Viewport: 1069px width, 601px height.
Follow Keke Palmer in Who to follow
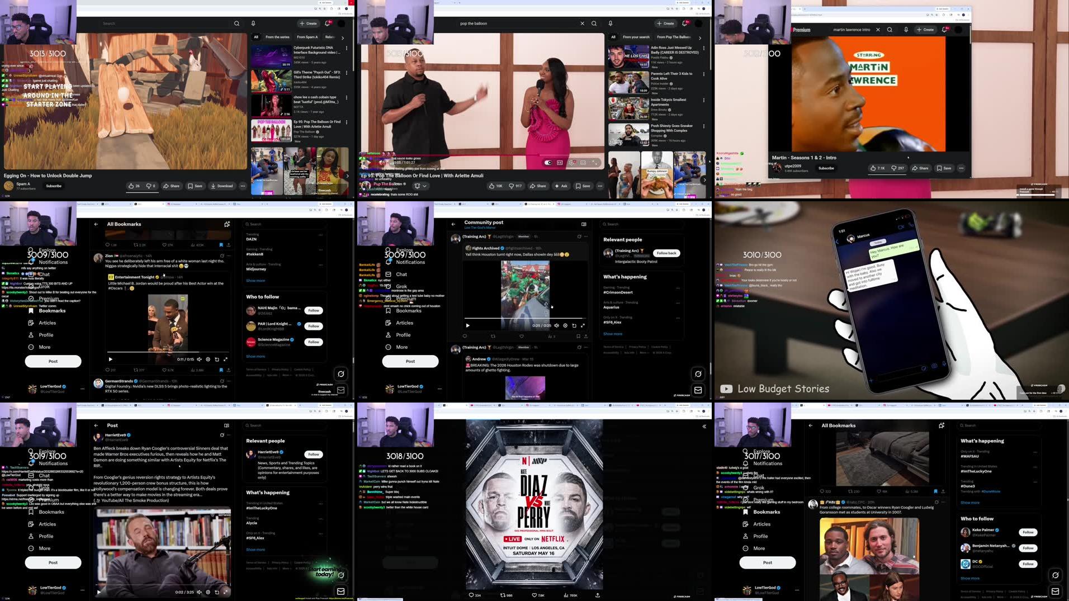[x=1028, y=532]
